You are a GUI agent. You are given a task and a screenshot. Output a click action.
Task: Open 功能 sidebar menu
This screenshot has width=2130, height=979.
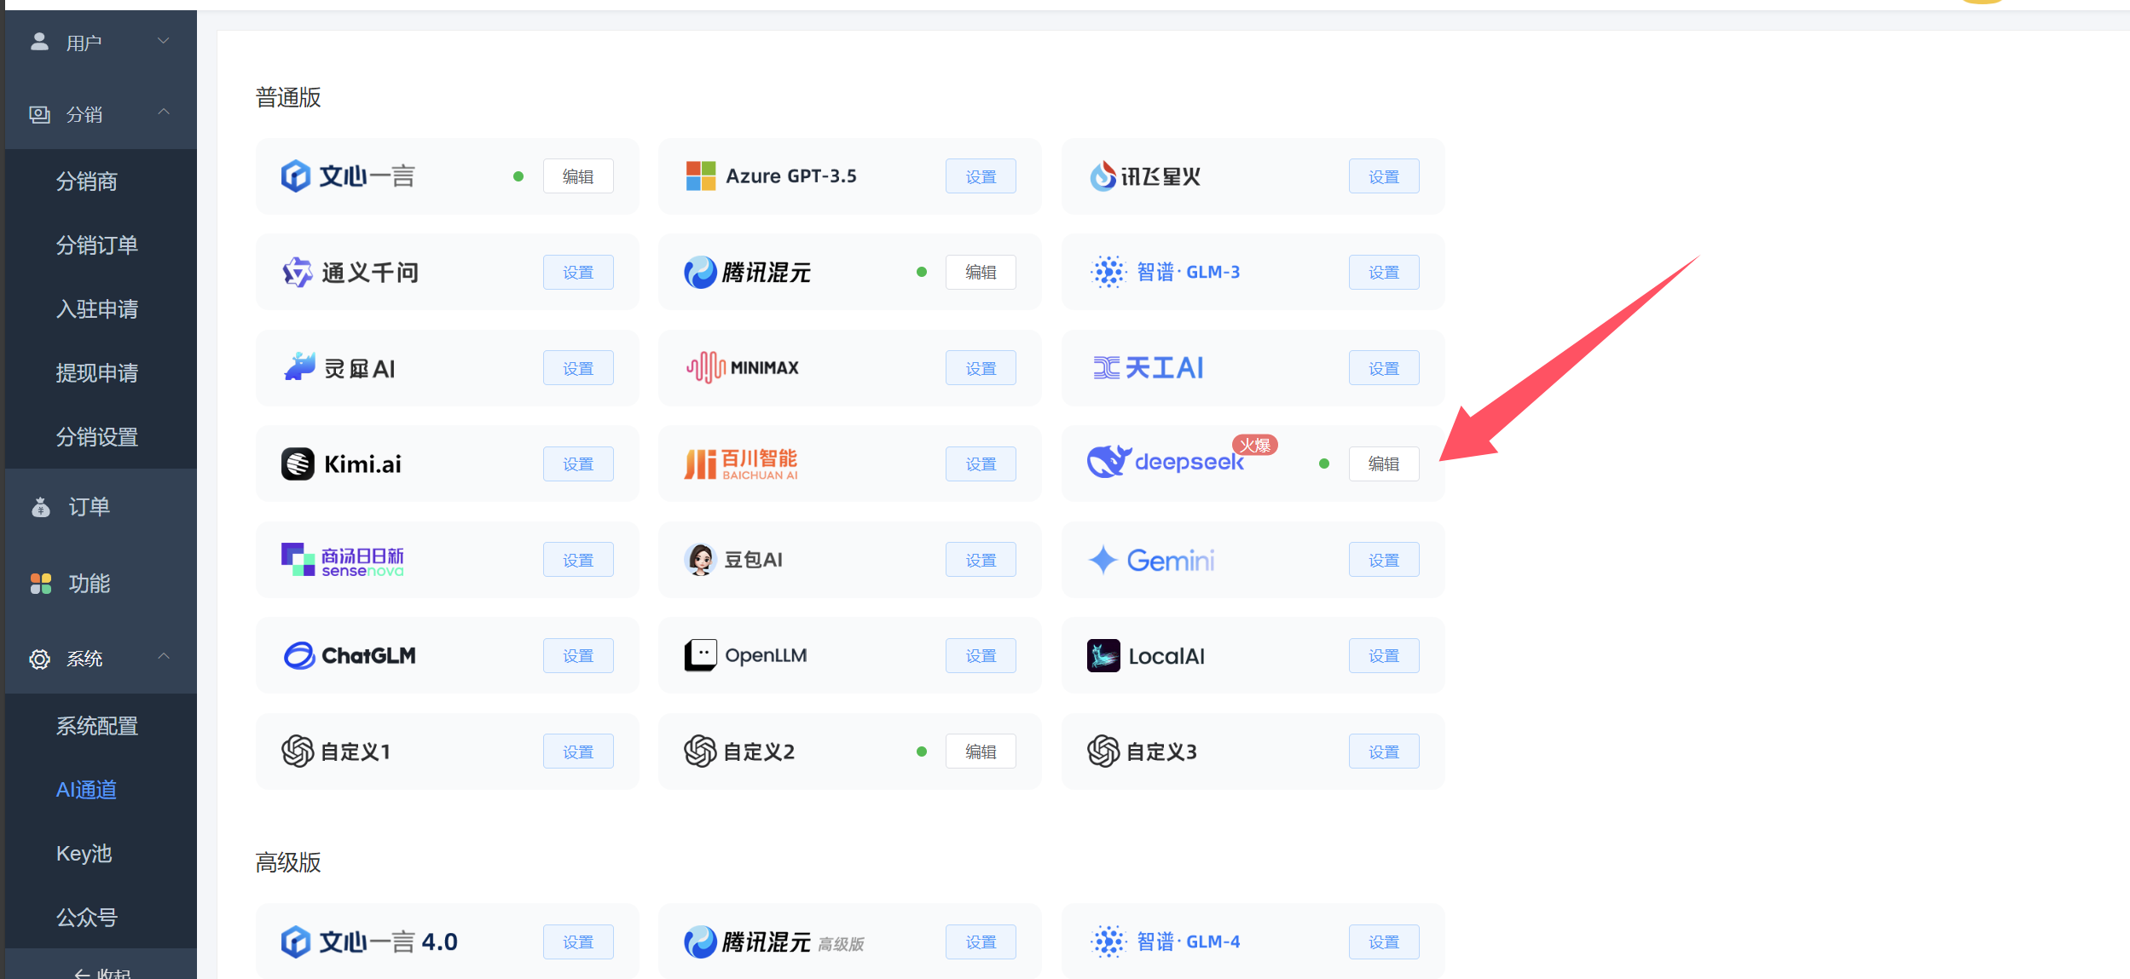point(101,584)
